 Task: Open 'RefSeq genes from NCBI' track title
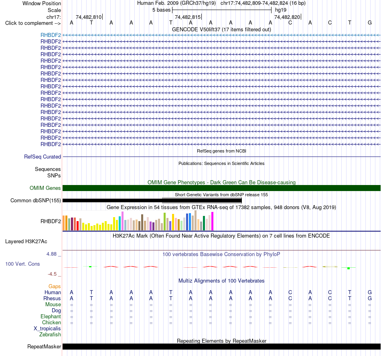click(221, 151)
